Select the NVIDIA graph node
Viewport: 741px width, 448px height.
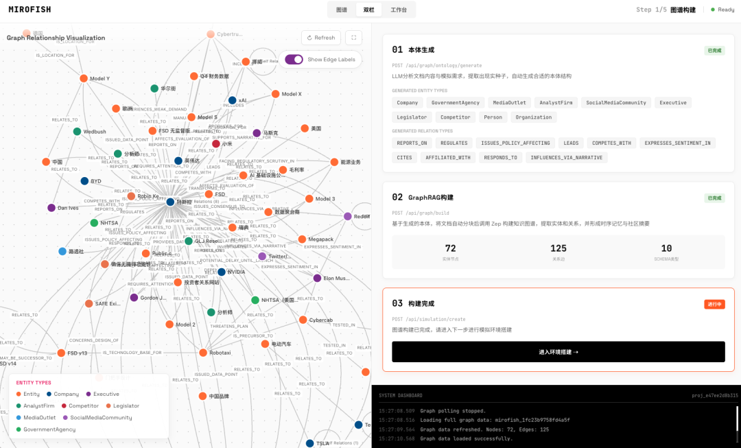click(222, 272)
